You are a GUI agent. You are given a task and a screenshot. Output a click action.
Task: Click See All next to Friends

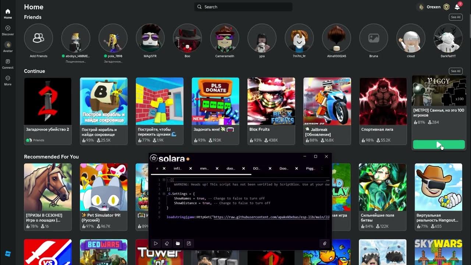pyautogui.click(x=456, y=17)
